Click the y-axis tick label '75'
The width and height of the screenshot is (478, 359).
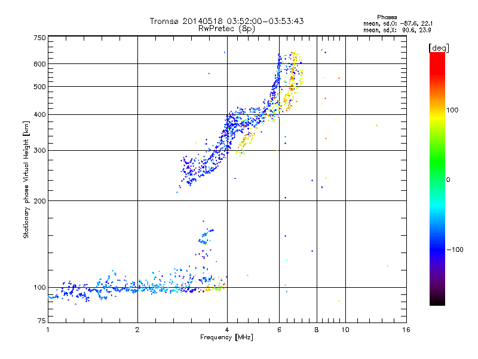(42, 321)
